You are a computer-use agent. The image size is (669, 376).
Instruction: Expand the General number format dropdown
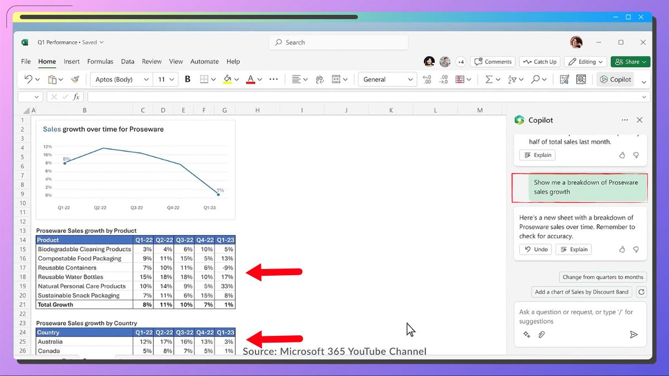[387, 80]
